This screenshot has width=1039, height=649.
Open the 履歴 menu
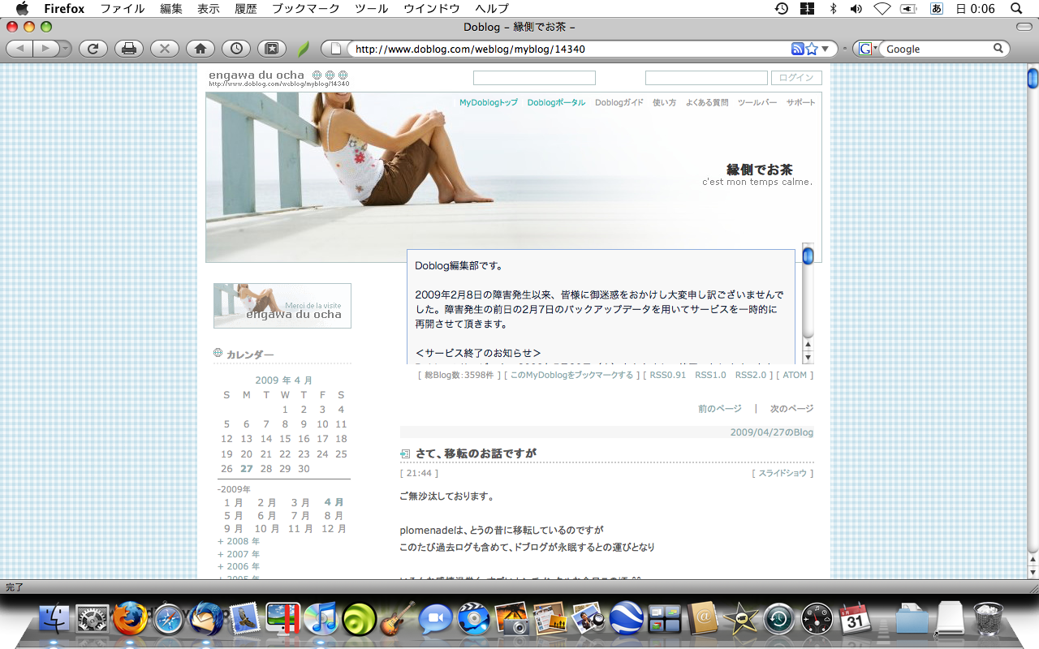pyautogui.click(x=246, y=9)
